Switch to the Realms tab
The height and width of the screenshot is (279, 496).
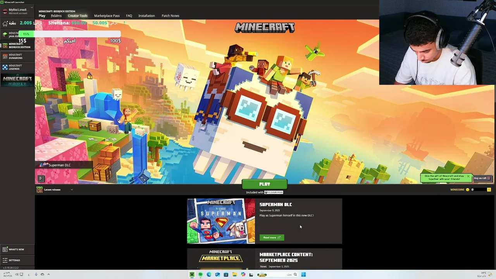click(x=56, y=16)
